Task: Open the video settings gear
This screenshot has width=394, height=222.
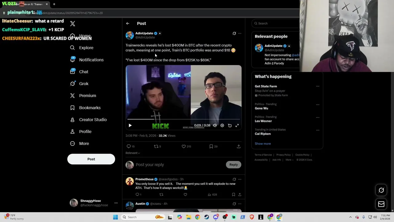Action: pos(222,125)
